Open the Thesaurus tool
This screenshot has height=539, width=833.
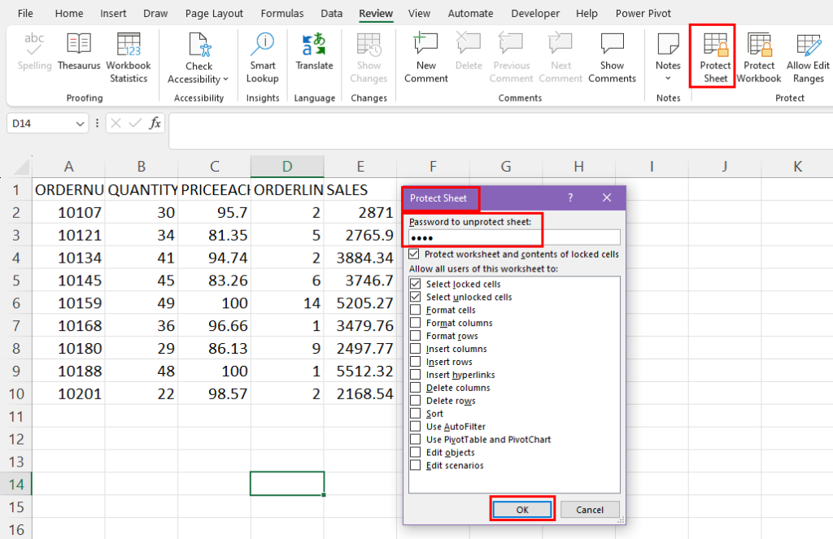pos(79,51)
